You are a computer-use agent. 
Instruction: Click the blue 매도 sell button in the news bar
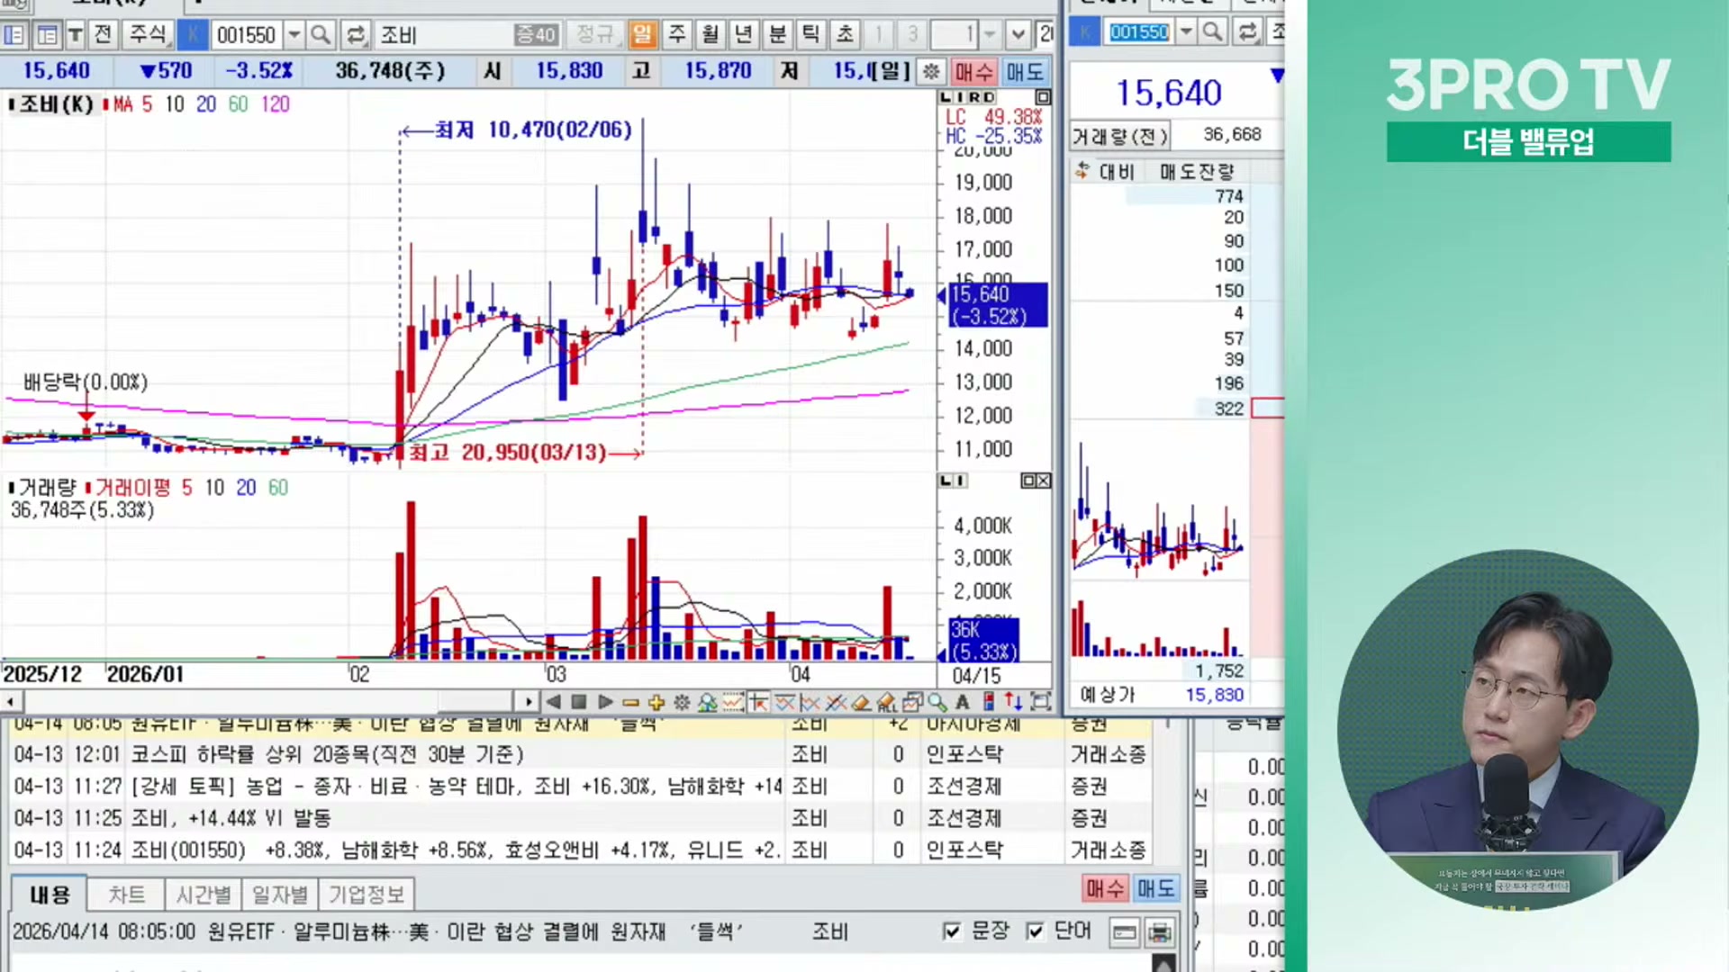tap(1155, 889)
